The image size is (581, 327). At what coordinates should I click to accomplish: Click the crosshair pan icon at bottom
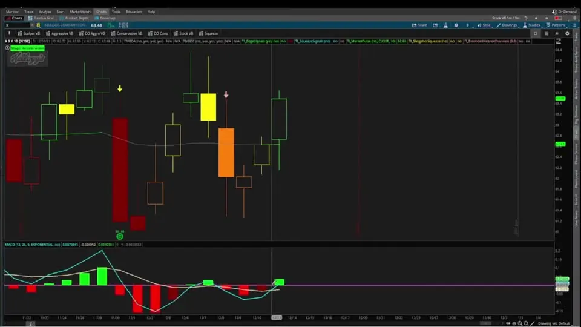pos(514,323)
